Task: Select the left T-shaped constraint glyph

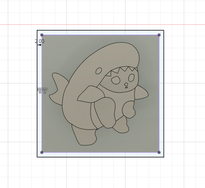Action: 40,91
